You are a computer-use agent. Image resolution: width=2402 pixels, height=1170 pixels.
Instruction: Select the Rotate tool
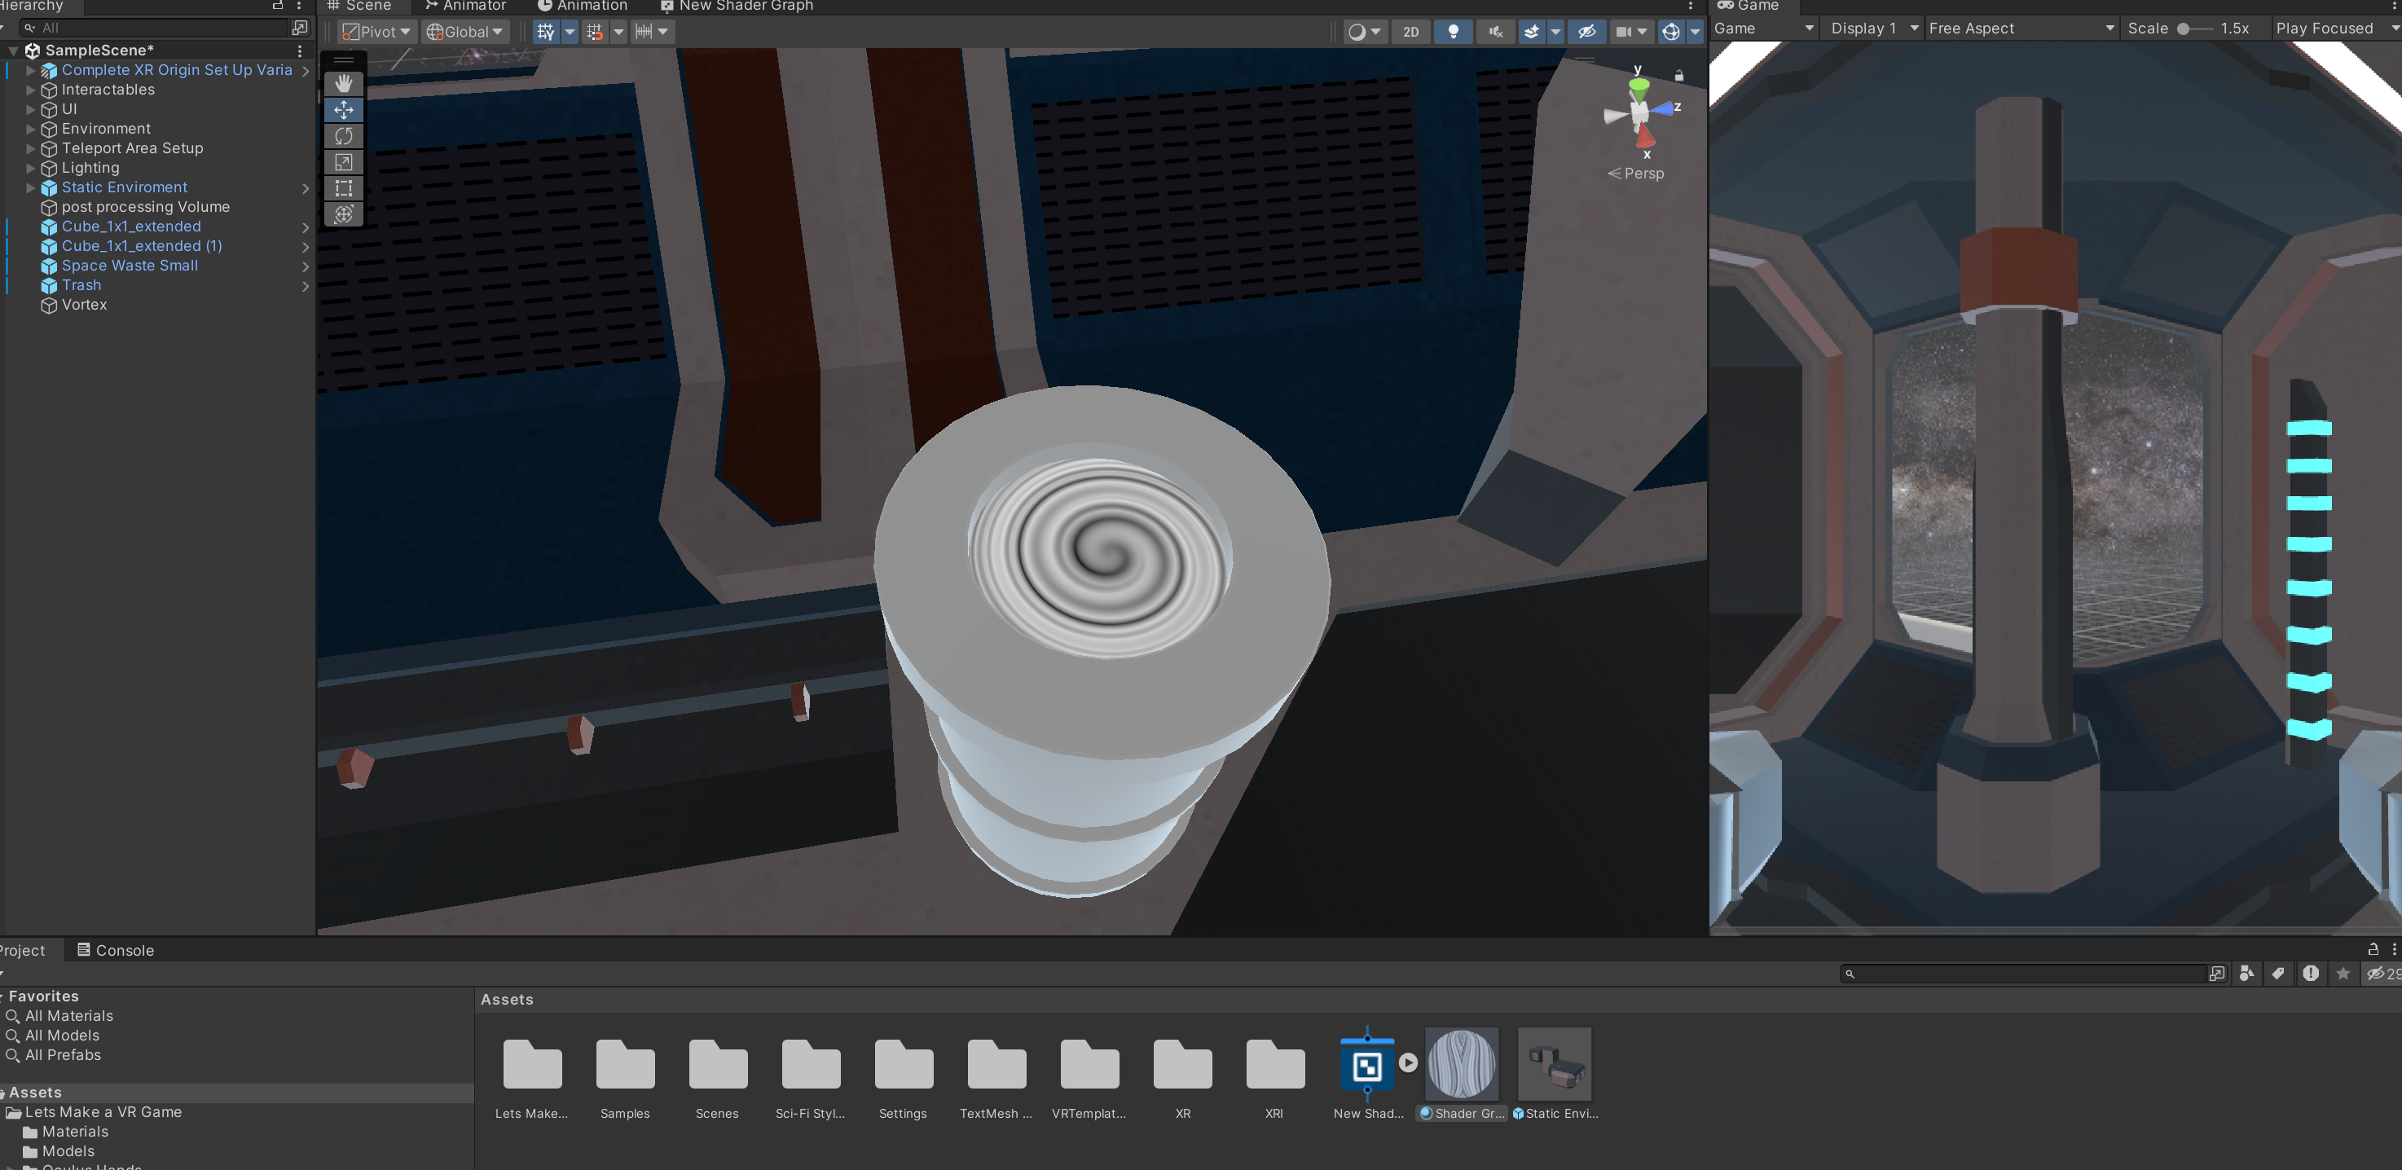[x=343, y=136]
